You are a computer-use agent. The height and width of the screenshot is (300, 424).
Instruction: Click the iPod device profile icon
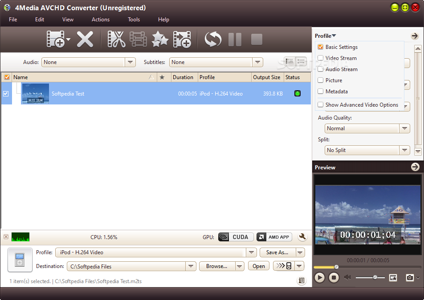pyautogui.click(x=20, y=260)
